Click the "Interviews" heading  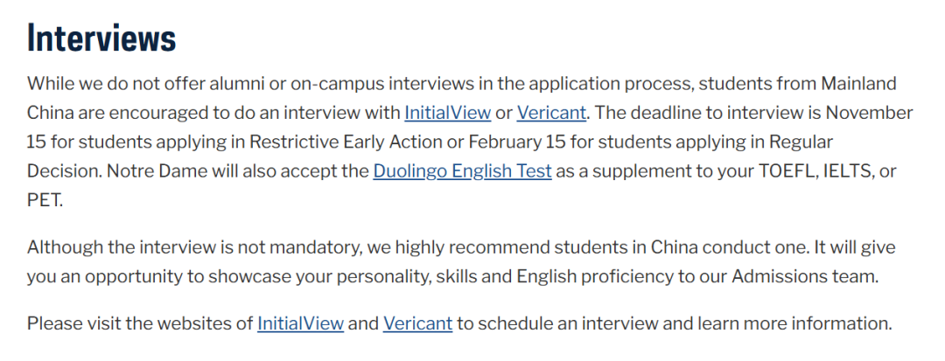[x=101, y=38]
